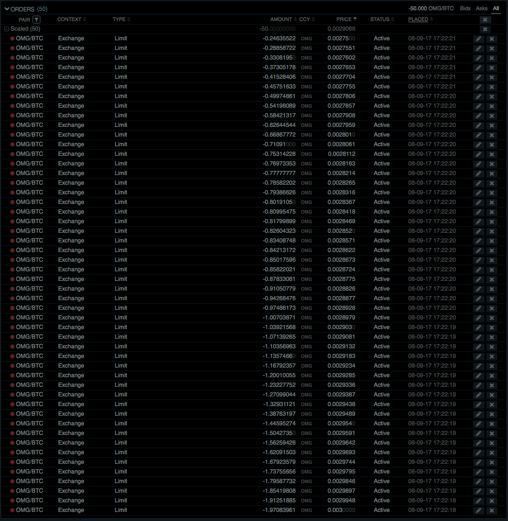Sort by STATUS column

[x=382, y=19]
